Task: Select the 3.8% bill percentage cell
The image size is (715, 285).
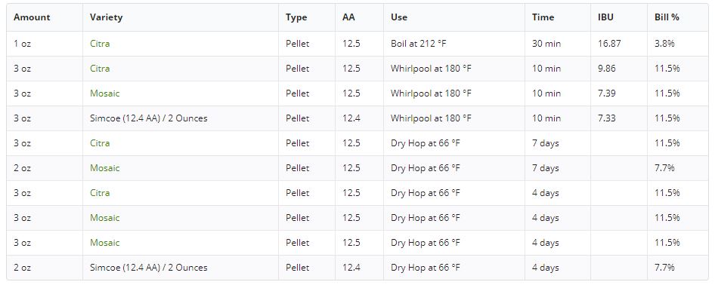Action: click(678, 44)
